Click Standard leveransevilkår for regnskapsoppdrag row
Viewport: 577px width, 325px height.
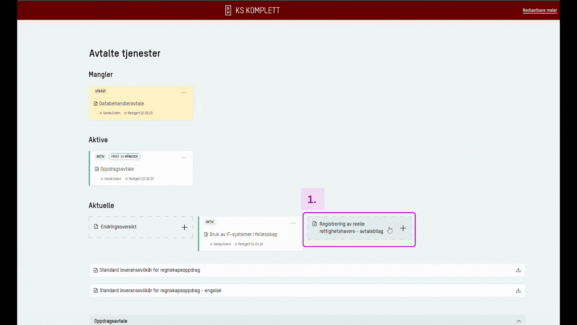(150, 270)
